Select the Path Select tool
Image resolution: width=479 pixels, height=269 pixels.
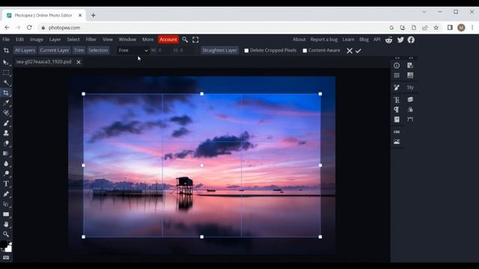pyautogui.click(x=6, y=204)
